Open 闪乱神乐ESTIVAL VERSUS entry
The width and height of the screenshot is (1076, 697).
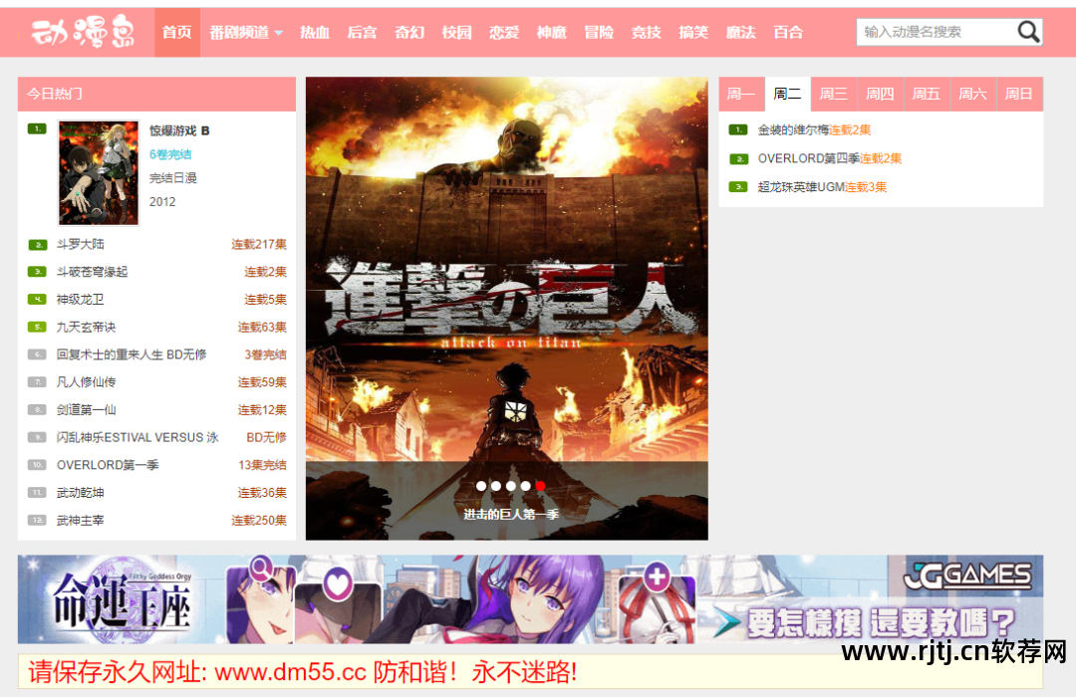click(x=137, y=437)
